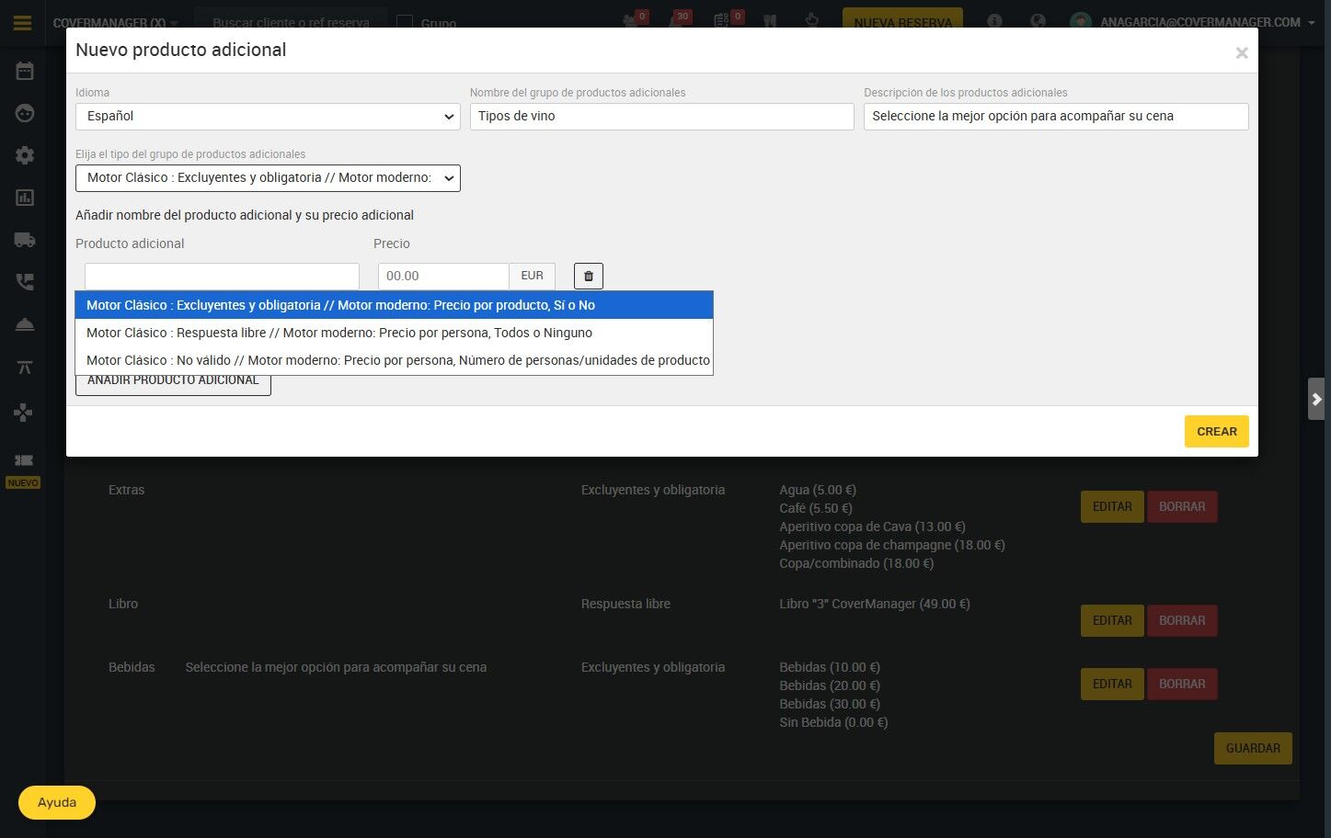Open the Idioma Español dropdown
The height and width of the screenshot is (838, 1331).
tap(268, 117)
